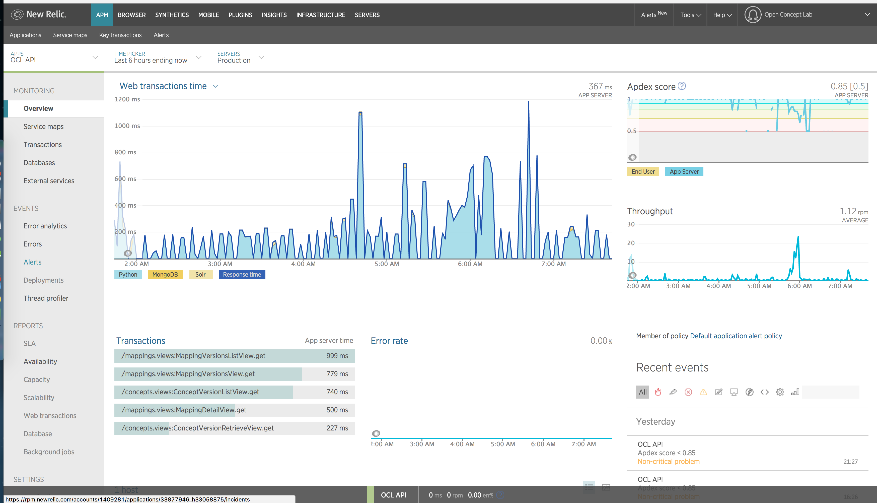Expand the account menu chevron
877x503 pixels.
coord(867,15)
